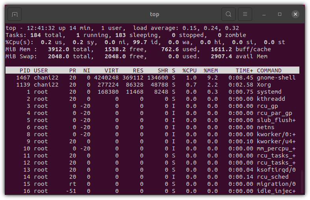Click the 184 total tasks value

click(35, 35)
